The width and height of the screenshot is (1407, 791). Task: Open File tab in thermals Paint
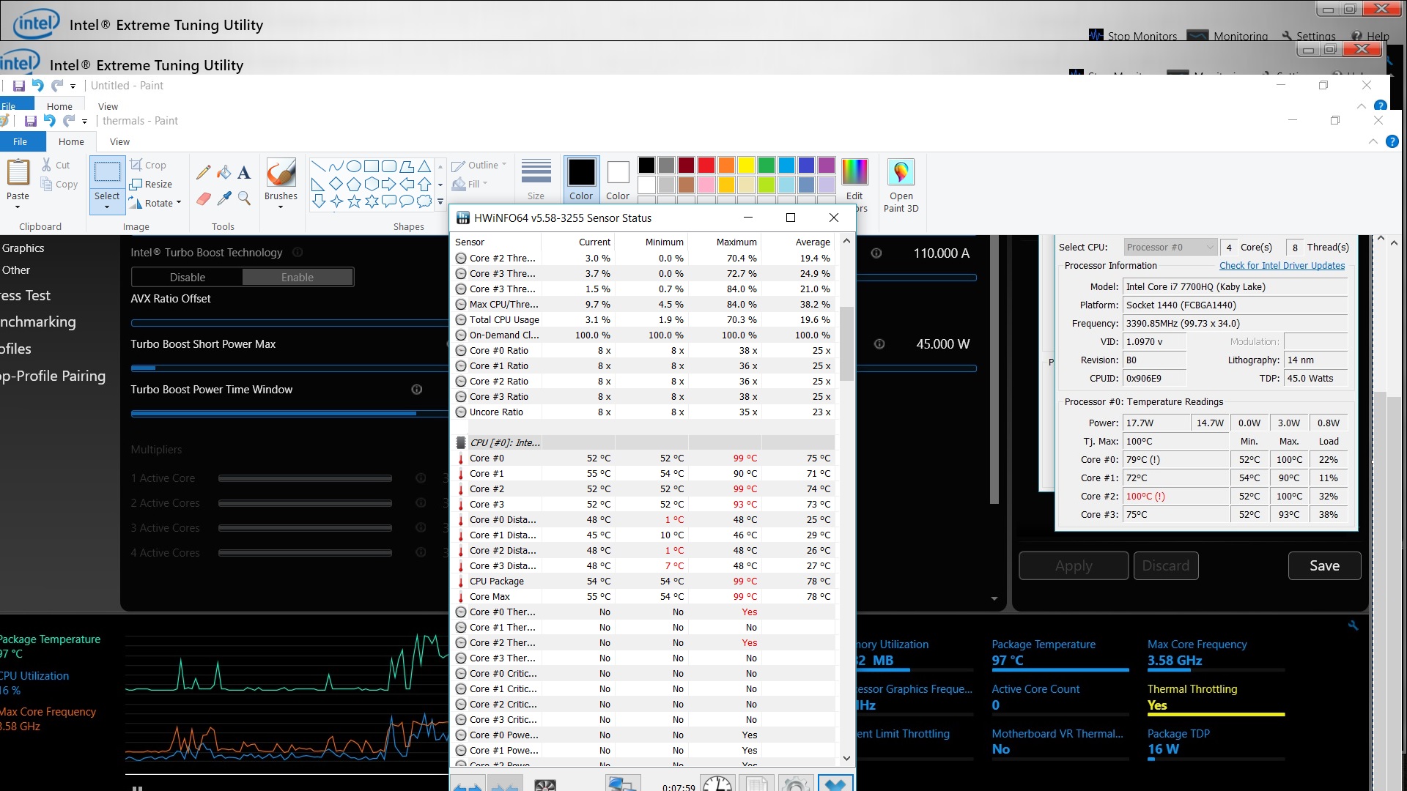[x=20, y=141]
